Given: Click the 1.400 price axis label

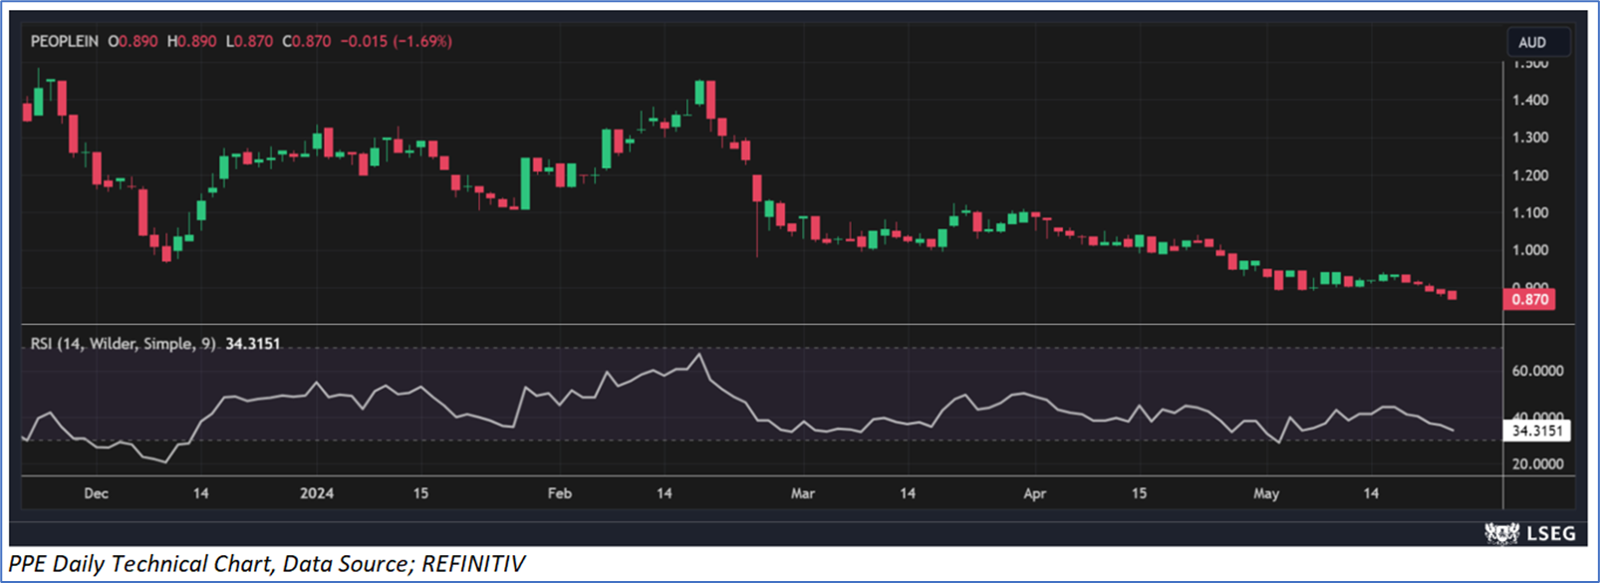Looking at the screenshot, I should coord(1530,100).
